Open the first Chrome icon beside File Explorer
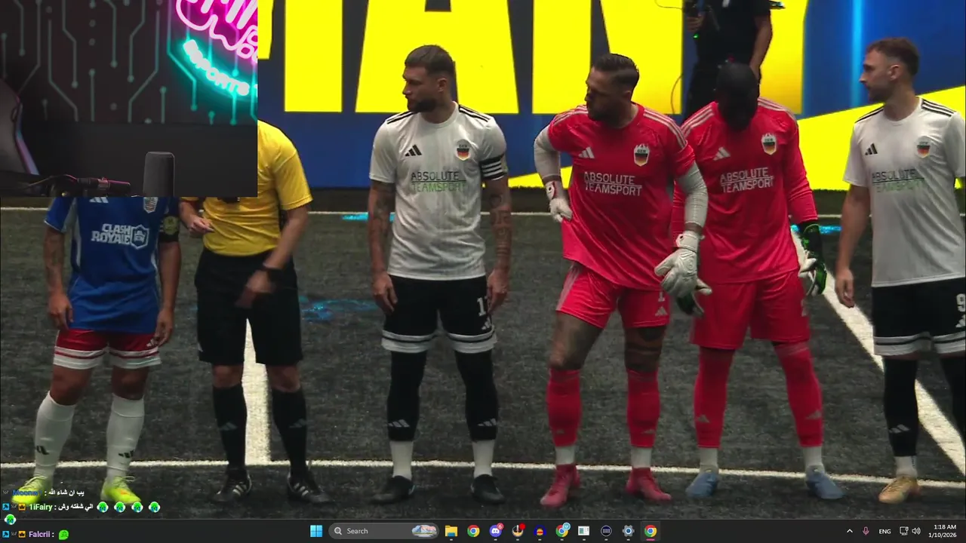The image size is (966, 543). (473, 531)
